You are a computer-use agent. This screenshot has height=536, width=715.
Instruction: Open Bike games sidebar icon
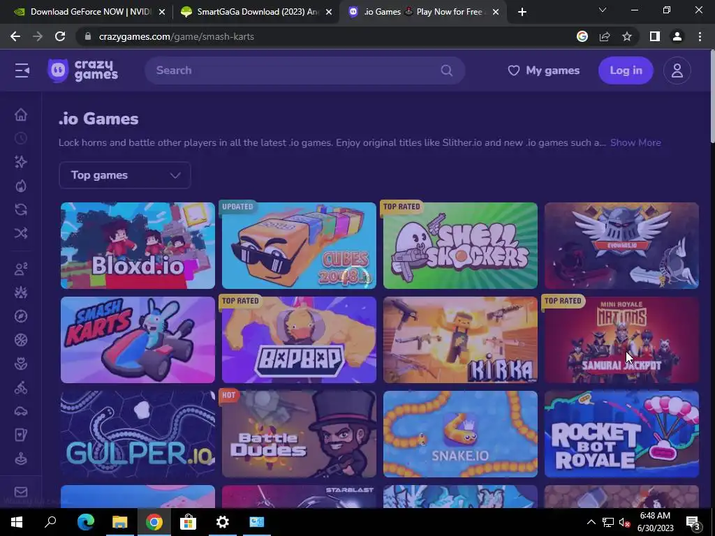pos(21,387)
